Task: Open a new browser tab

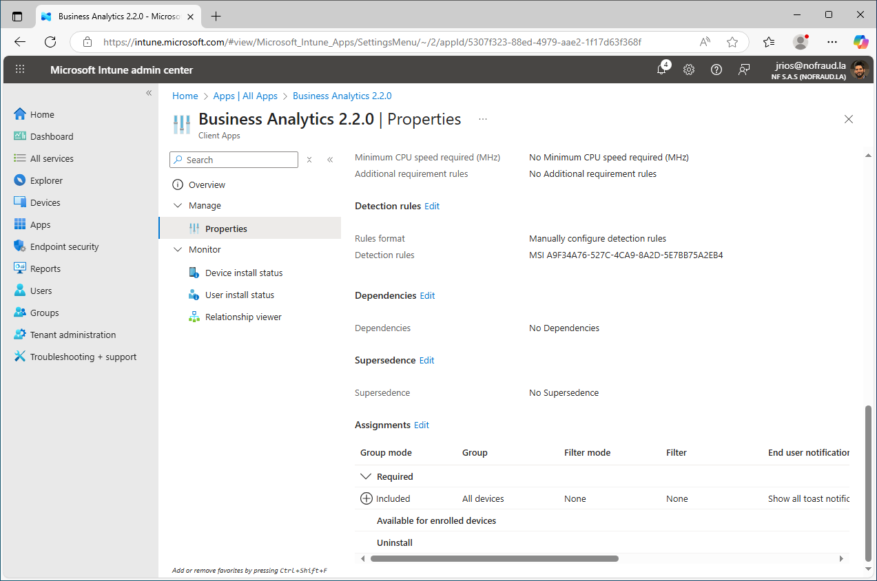Action: click(216, 16)
